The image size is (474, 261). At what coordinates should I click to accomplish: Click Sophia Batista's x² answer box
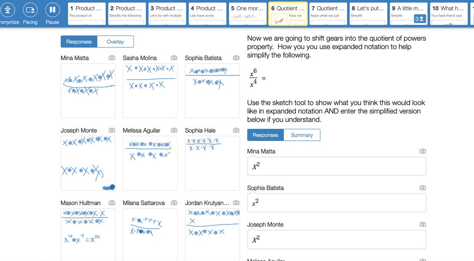click(x=337, y=202)
